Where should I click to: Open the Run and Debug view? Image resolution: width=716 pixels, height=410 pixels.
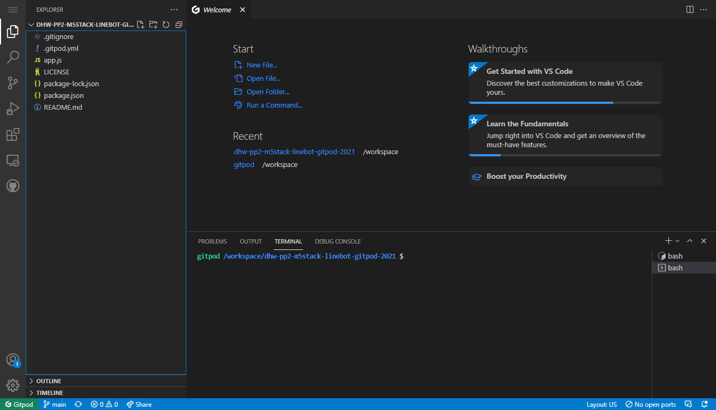[13, 109]
